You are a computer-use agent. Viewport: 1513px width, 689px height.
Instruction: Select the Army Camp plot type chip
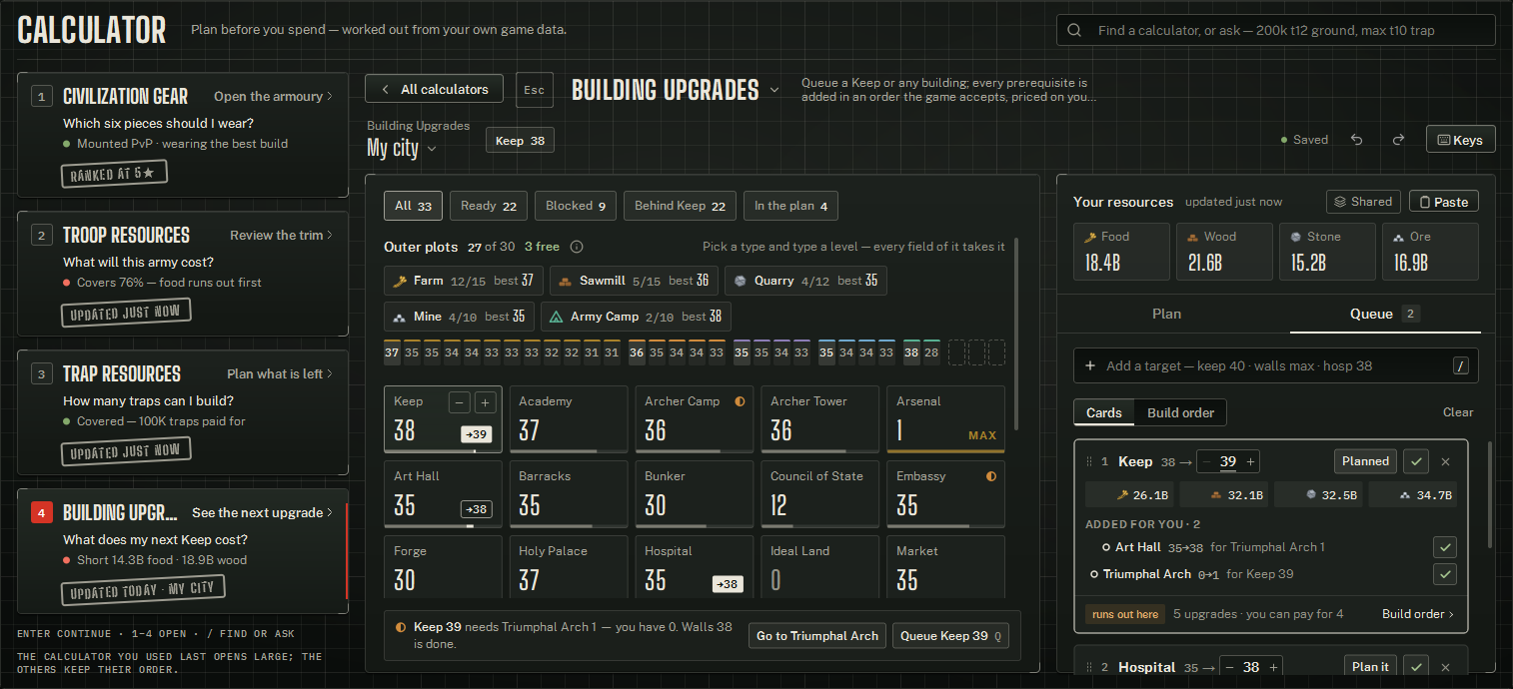pyautogui.click(x=636, y=317)
